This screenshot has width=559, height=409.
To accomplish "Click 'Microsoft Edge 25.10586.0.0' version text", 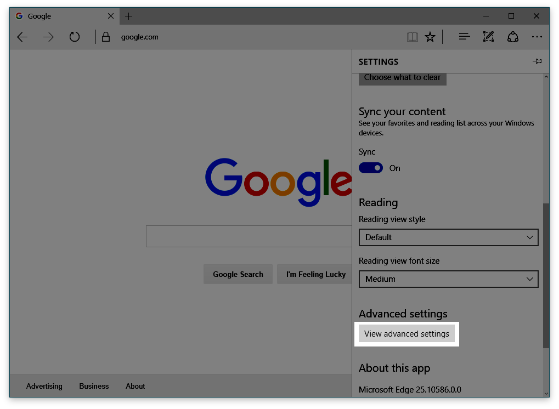I will click(x=410, y=389).
